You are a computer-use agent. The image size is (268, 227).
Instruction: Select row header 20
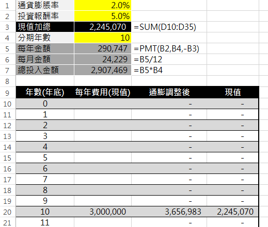pyautogui.click(x=7, y=212)
